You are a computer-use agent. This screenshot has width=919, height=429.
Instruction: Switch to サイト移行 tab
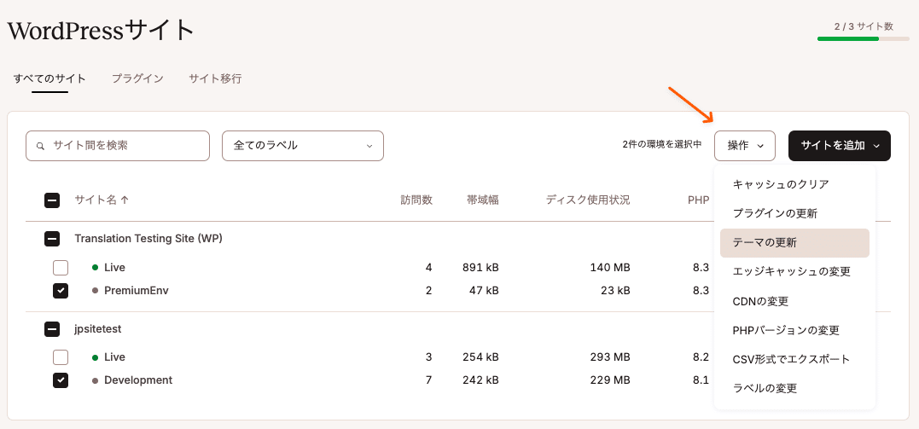(215, 78)
